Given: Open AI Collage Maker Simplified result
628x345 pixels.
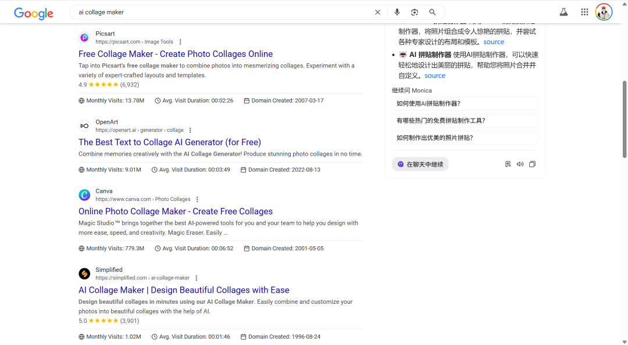Looking at the screenshot, I should pyautogui.click(x=184, y=290).
